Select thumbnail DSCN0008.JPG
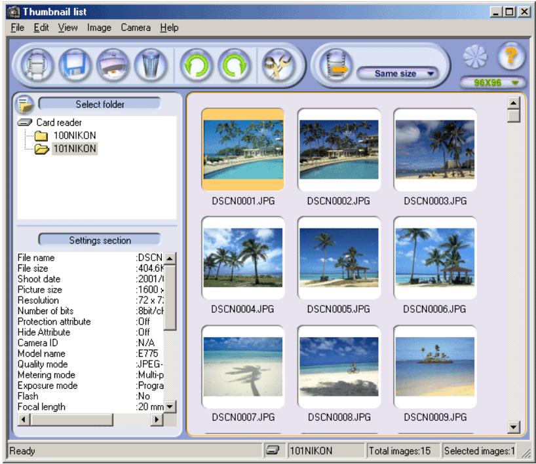 339,366
